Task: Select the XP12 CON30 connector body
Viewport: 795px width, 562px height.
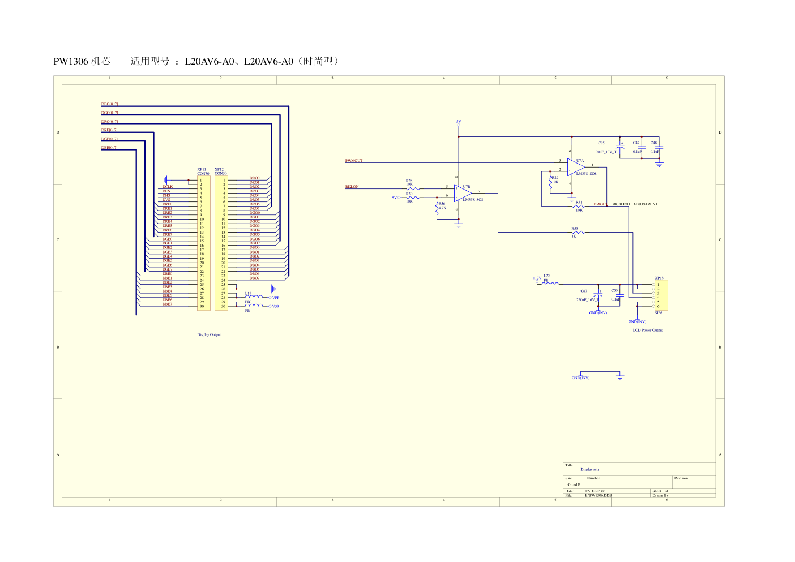Action: (x=221, y=243)
